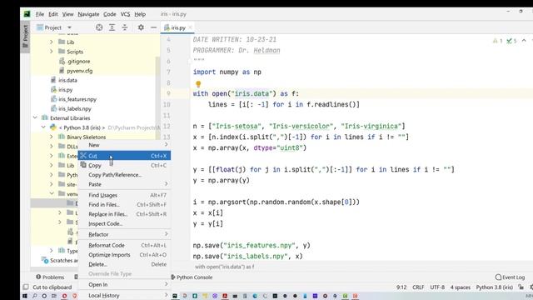Screen dimensions: 533x300
Task: Open the vertical Project side tab
Action: (x=25, y=37)
